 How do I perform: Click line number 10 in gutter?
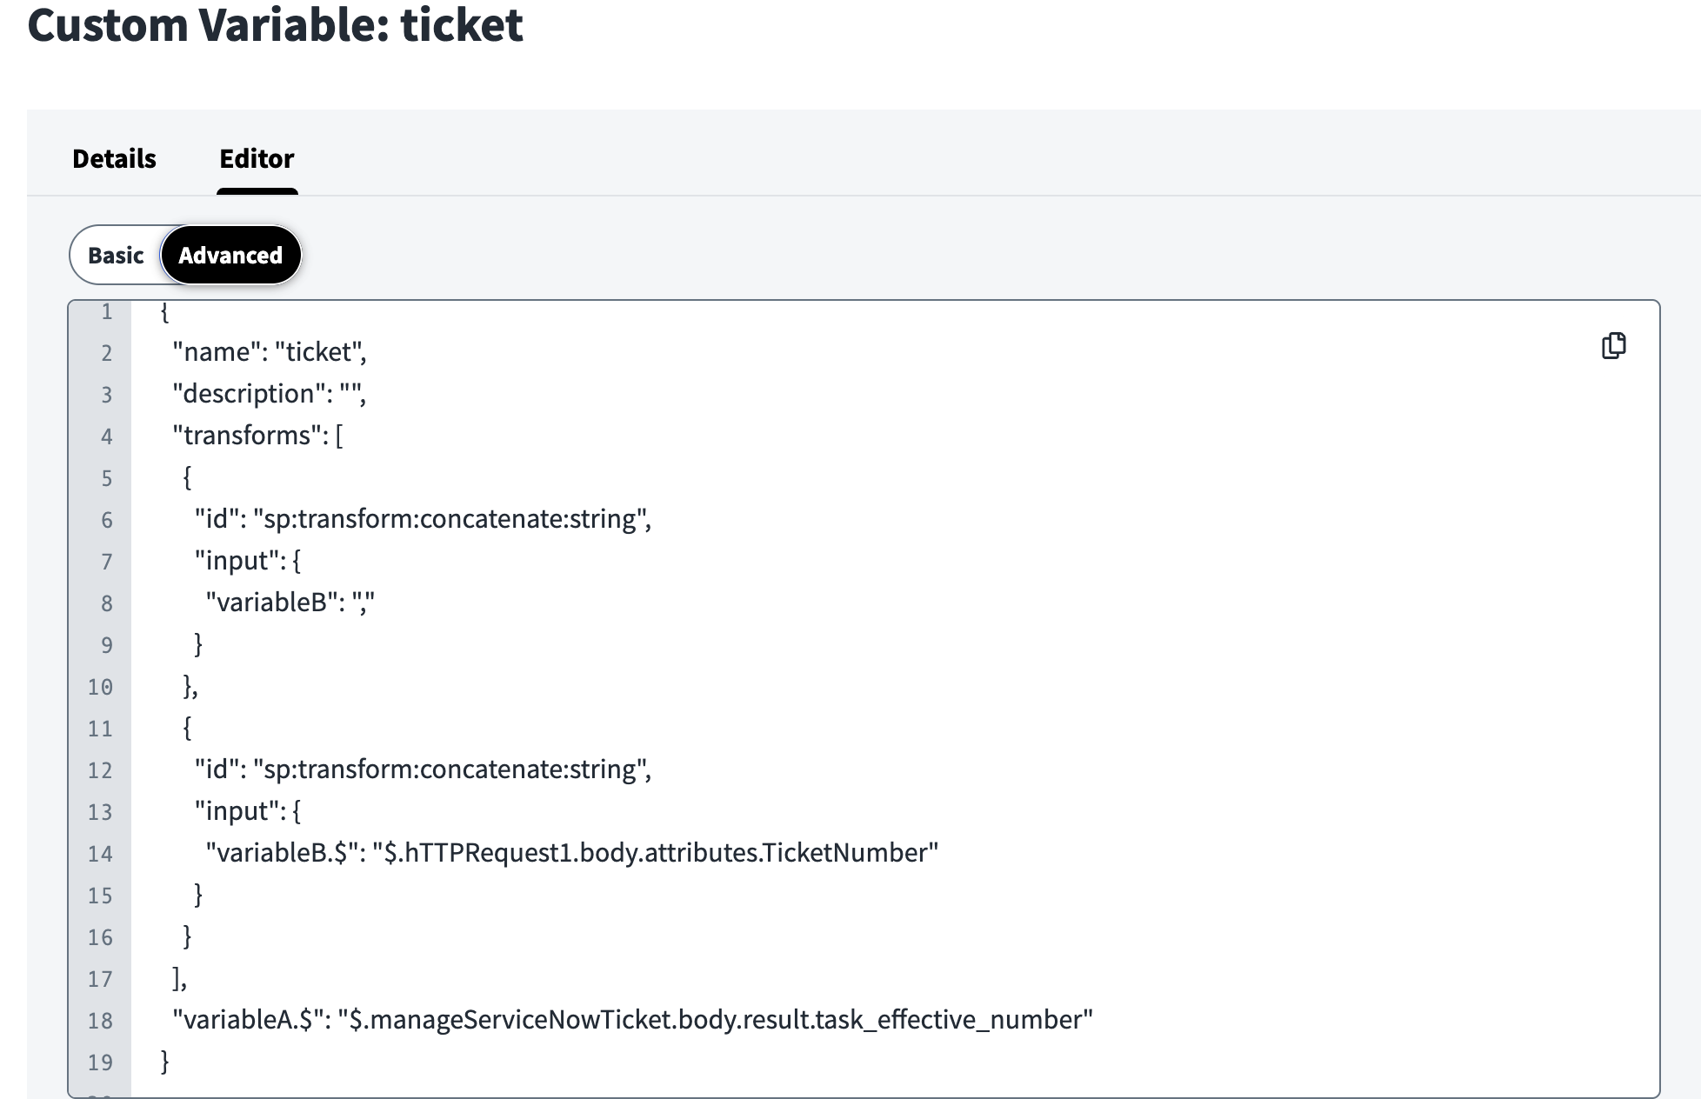[100, 687]
